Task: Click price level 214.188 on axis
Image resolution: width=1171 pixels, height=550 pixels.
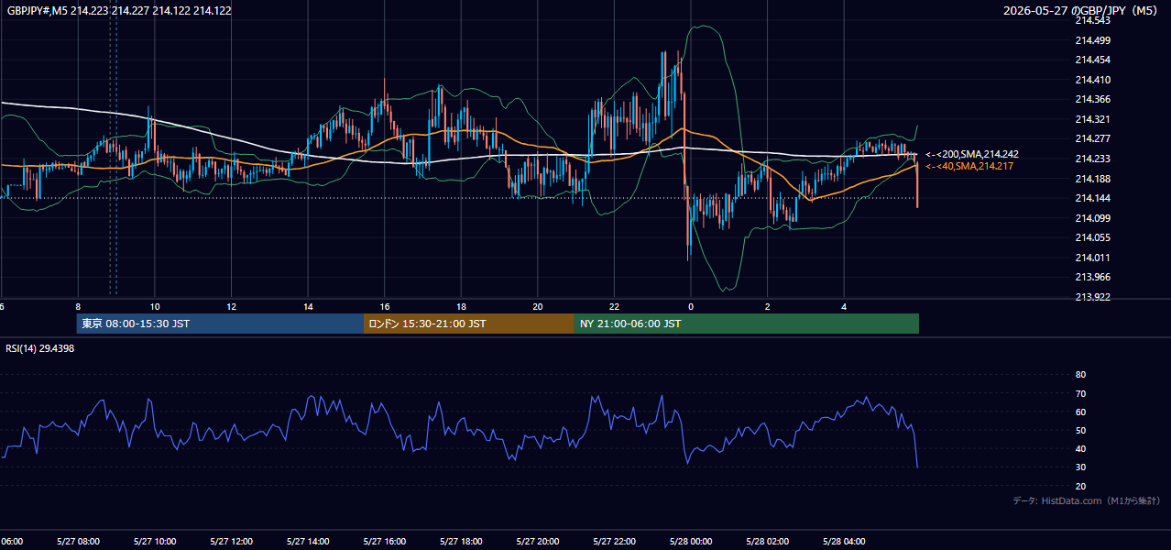Action: (x=1092, y=179)
